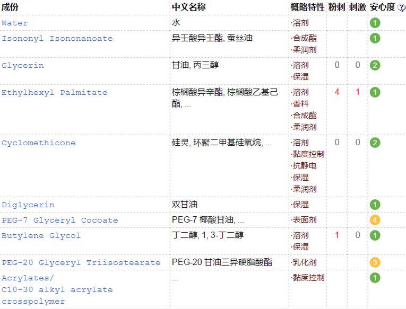Click the Chinese name PEG-7 椰酸甘油
Screen dimensions: 406x309
(x=203, y=220)
